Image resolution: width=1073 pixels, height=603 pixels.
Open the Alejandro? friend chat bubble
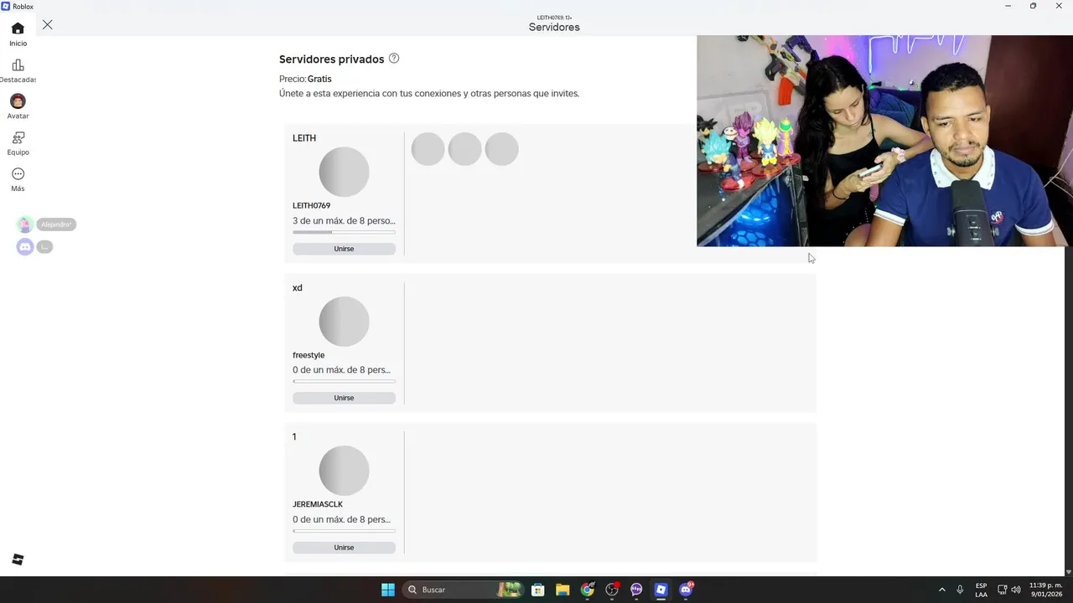(x=56, y=224)
